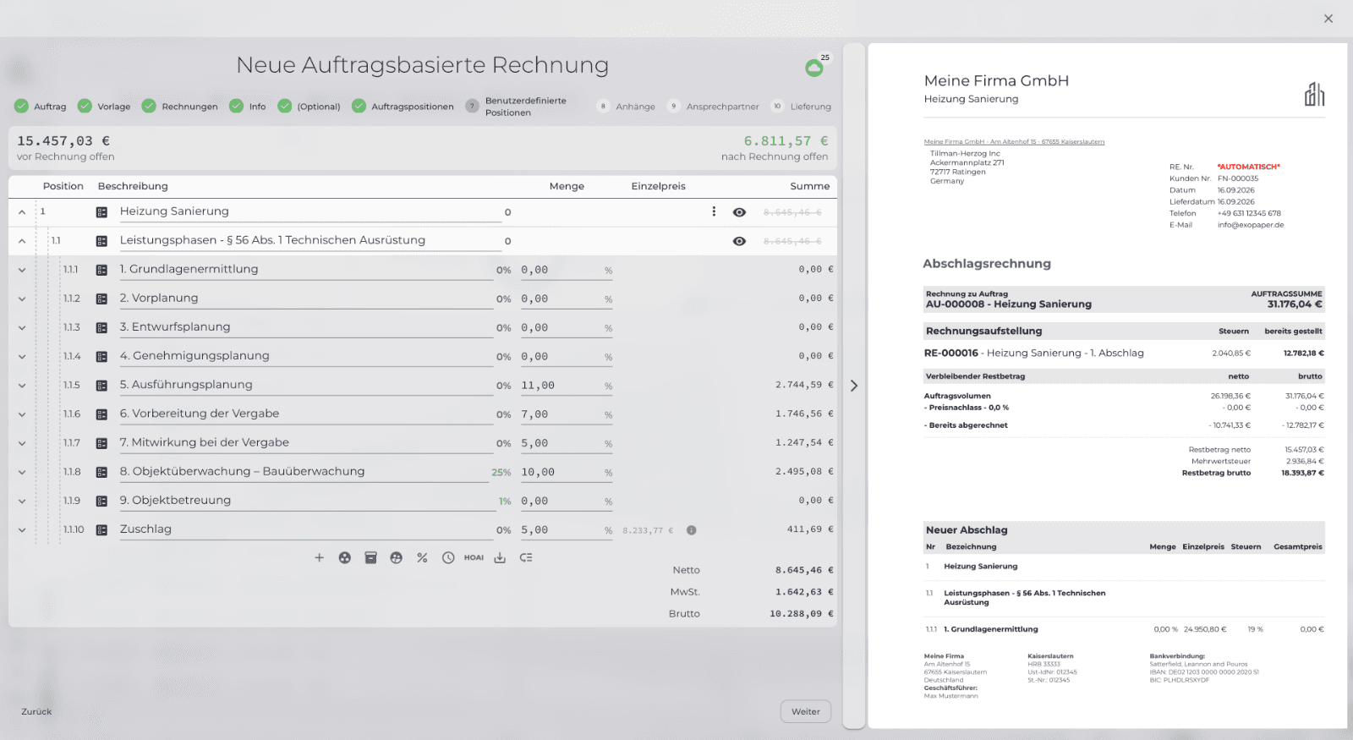Click the green cloud sync icon
The height and width of the screenshot is (740, 1353).
[x=814, y=68]
